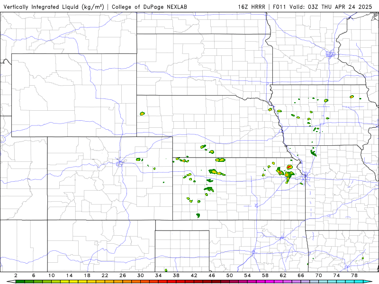Click the color scale label '30'
Image resolution: width=379 pixels, height=284 pixels.
tap(140, 275)
